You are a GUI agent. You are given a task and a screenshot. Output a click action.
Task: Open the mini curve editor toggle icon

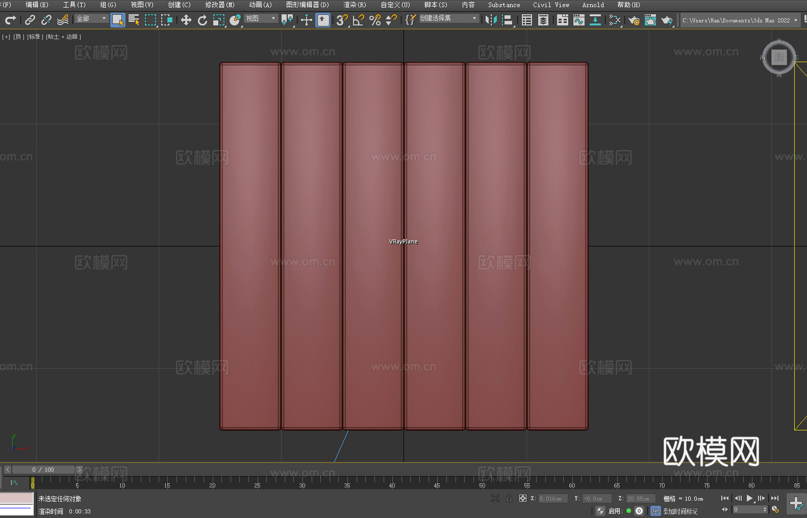[x=14, y=482]
